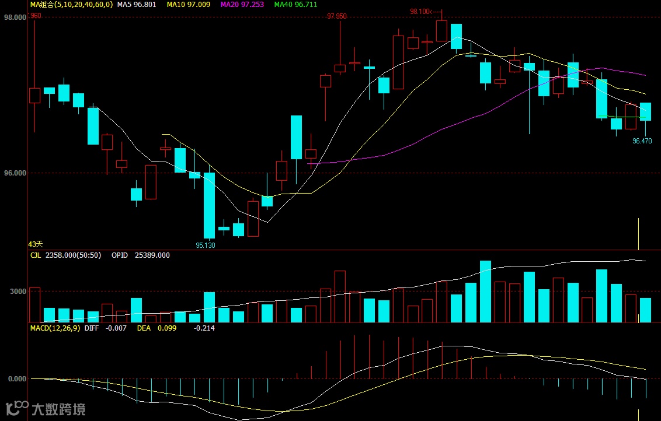Image resolution: width=661 pixels, height=421 pixels.
Task: Click the 96.000 price axis label
Action: [15, 173]
